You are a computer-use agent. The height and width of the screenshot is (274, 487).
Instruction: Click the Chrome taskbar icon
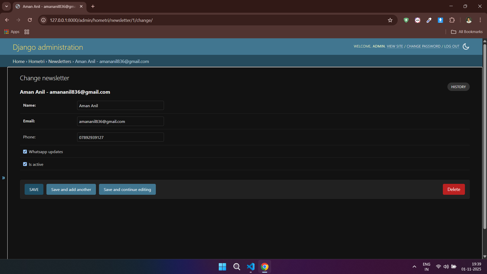[x=265, y=267]
